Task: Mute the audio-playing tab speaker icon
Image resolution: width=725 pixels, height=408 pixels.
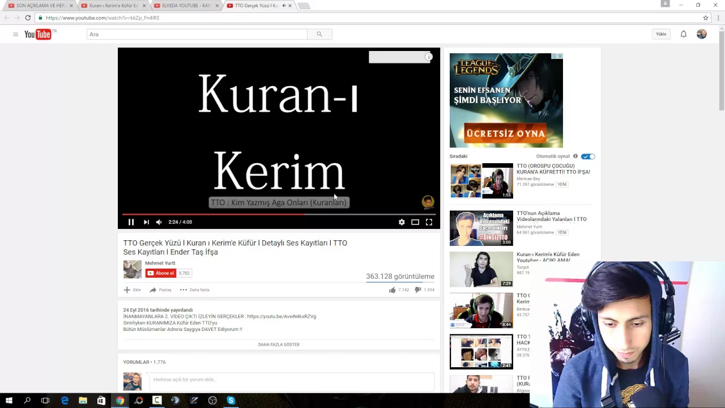Action: point(283,6)
